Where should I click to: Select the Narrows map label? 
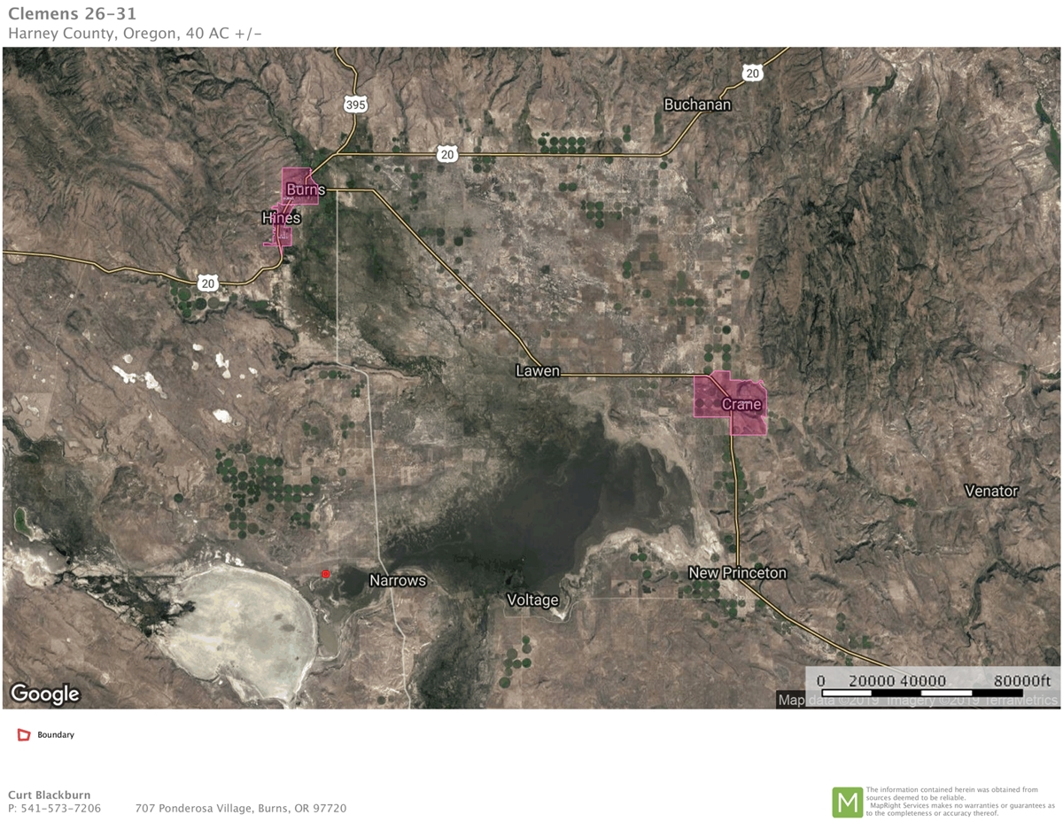point(397,581)
